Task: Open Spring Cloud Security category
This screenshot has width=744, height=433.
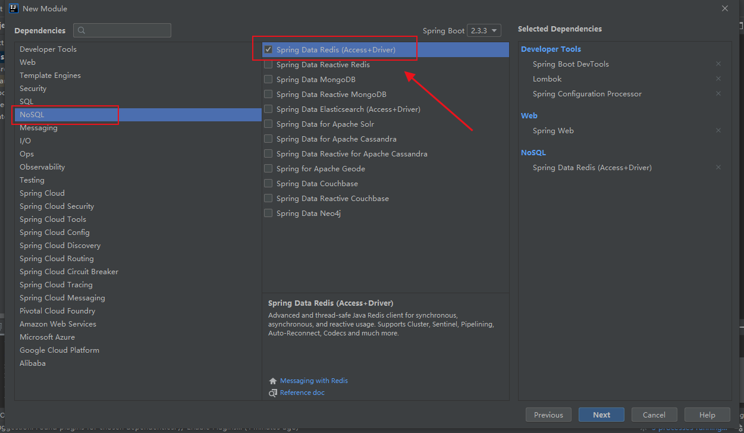Action: pyautogui.click(x=138, y=206)
